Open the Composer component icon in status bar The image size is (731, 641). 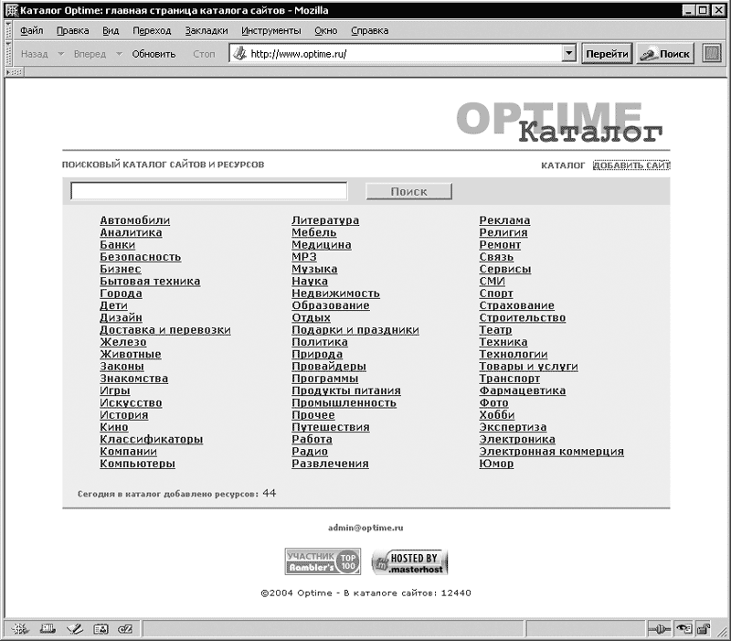[x=75, y=629]
